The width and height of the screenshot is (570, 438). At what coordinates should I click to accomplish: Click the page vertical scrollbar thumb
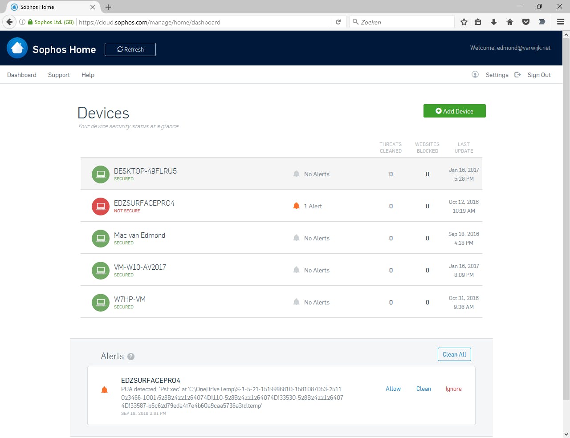tap(566, 218)
